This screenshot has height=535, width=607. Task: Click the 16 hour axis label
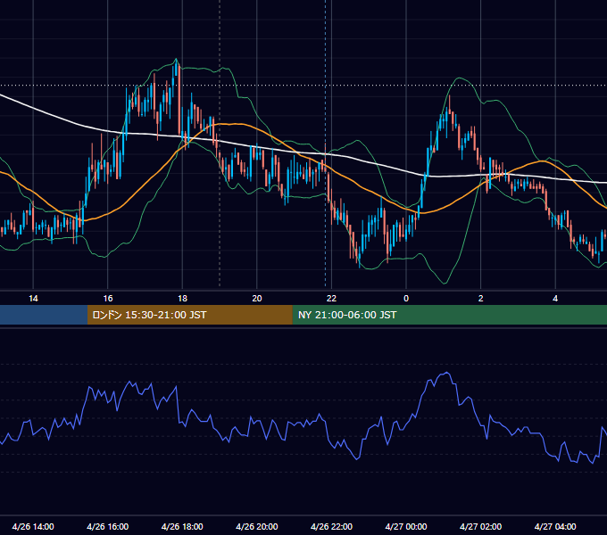(108, 299)
